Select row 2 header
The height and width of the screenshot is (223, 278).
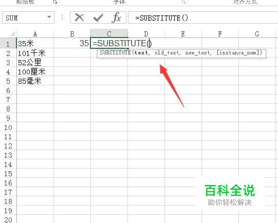tap(8, 53)
